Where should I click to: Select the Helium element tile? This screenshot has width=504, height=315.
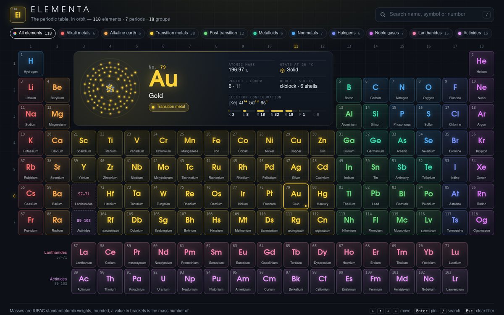coord(481,64)
